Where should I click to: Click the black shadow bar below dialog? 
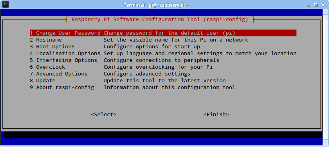[x=163, y=135]
